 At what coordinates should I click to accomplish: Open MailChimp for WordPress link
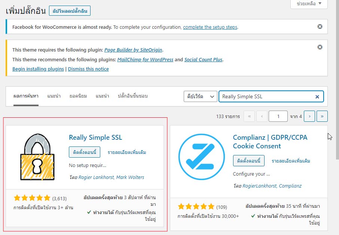pyautogui.click(x=145, y=59)
